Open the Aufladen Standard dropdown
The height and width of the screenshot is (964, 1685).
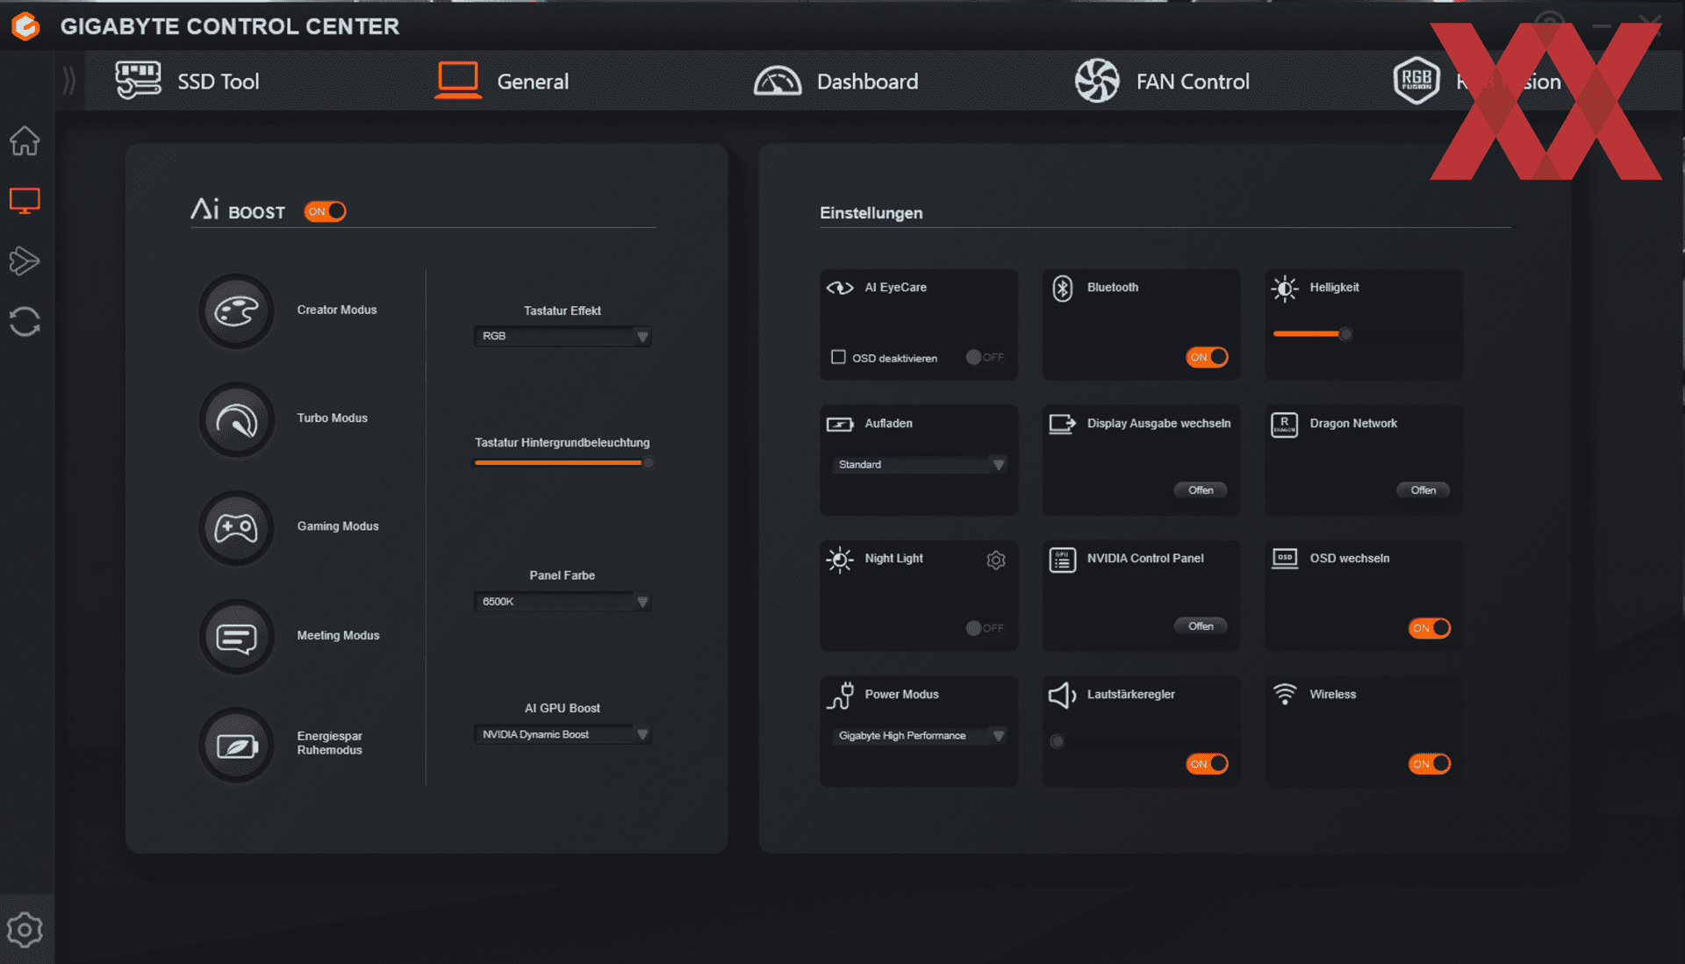coord(919,464)
